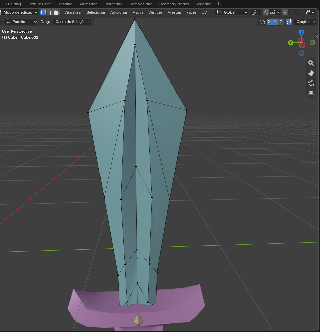Click the negative Z blue gizmo circle

pyautogui.click(x=302, y=53)
